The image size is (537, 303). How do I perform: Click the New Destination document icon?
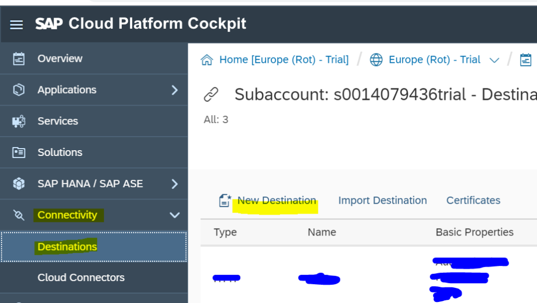pyautogui.click(x=225, y=200)
